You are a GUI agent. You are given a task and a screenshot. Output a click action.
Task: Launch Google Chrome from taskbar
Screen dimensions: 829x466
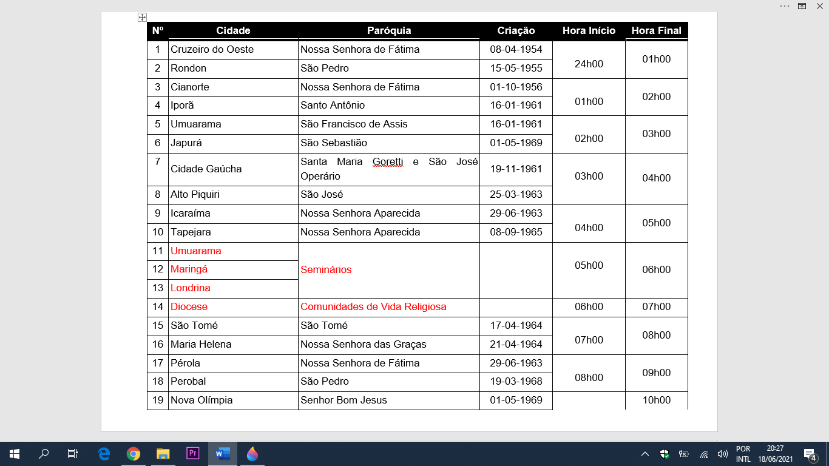pos(134,453)
